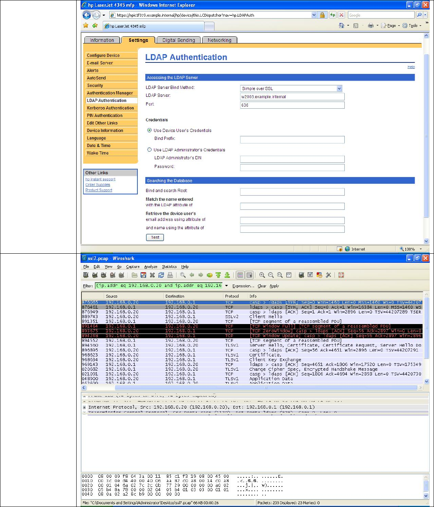Expand Internet Protocol tree row in Wireshark

click(84, 407)
